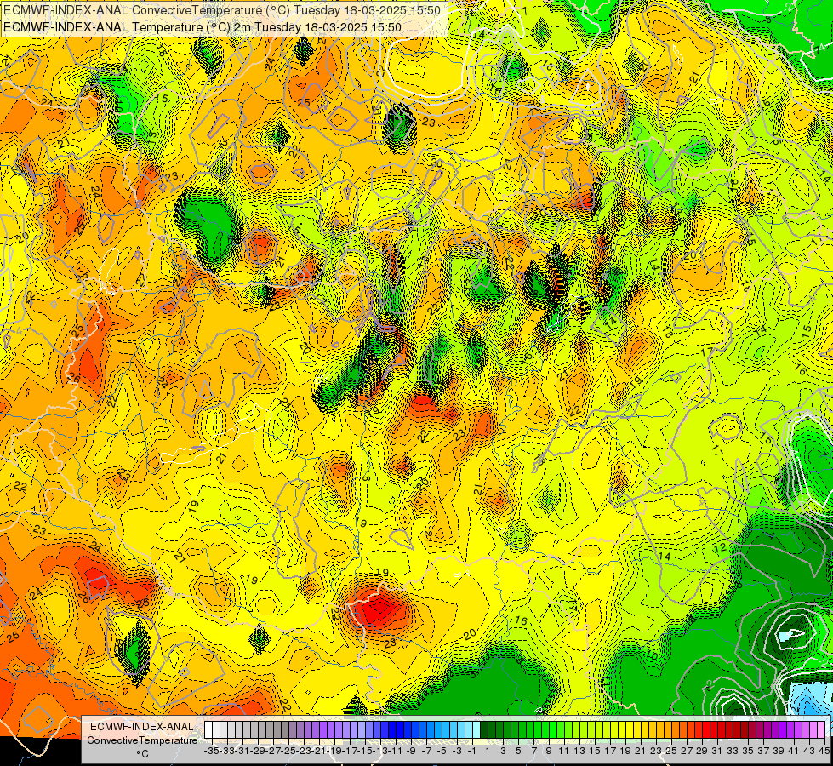
Task: Pick the pink legend swatch above 45
Action: (820, 729)
